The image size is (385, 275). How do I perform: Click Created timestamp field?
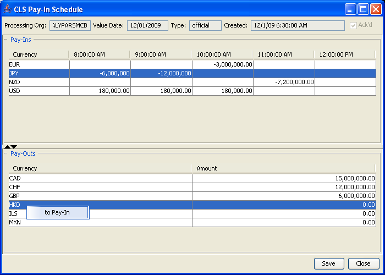298,25
